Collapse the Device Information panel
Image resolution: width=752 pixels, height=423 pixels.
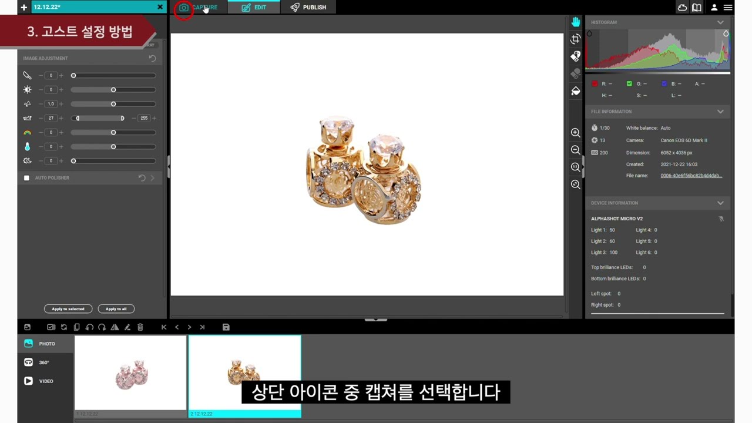720,203
